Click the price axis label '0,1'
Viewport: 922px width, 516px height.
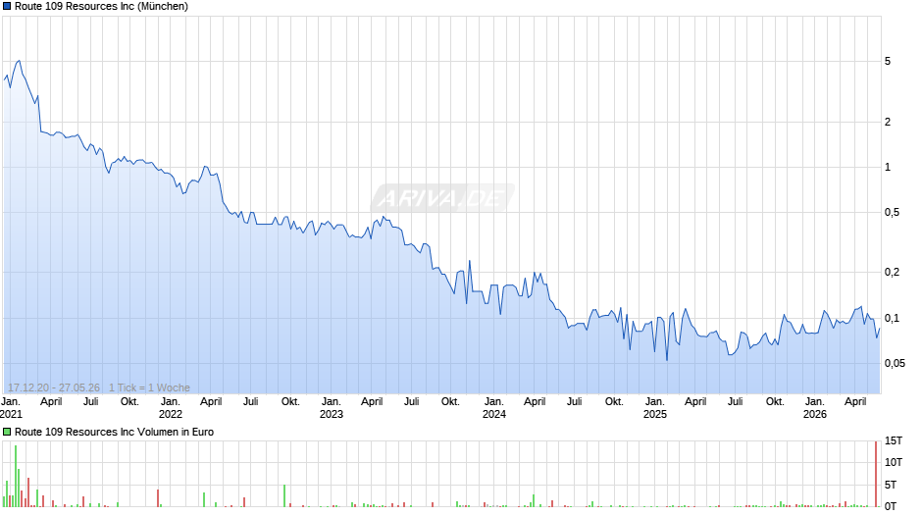[x=892, y=318]
